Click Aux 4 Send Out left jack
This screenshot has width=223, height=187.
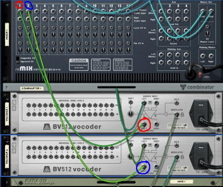point(186,11)
